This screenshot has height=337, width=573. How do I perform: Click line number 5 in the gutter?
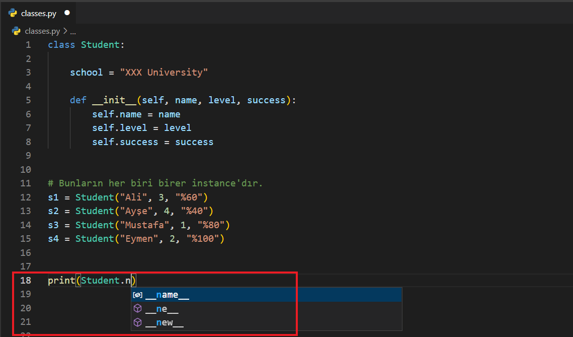point(28,100)
